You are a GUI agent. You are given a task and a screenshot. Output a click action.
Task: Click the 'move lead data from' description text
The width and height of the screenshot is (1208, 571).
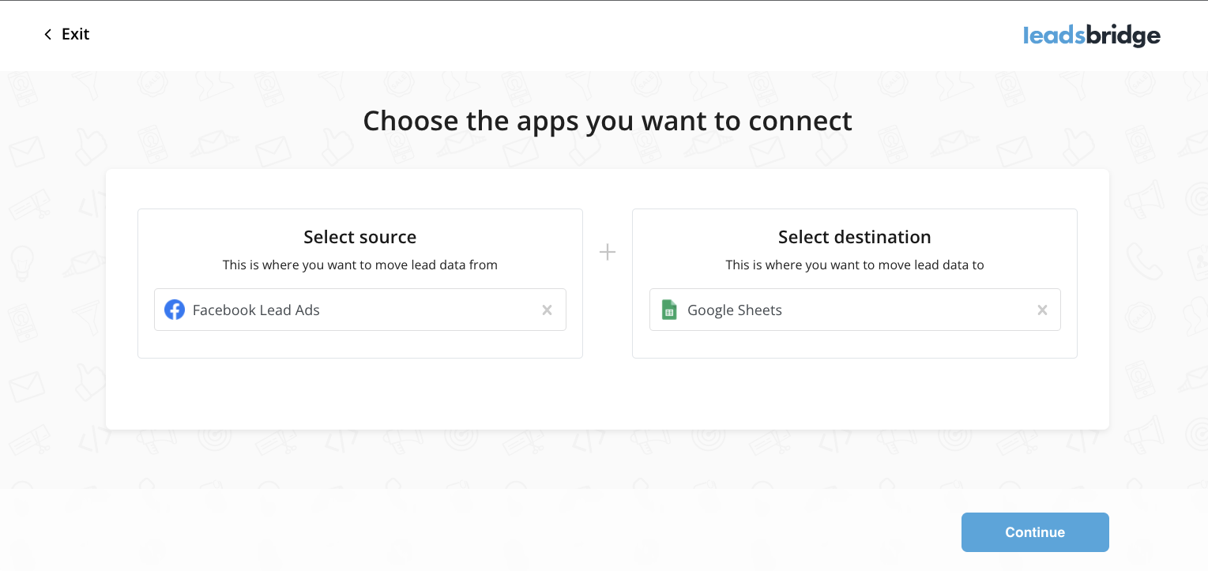click(x=359, y=265)
